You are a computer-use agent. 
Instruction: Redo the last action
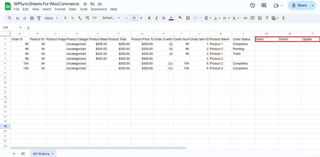(25, 18)
